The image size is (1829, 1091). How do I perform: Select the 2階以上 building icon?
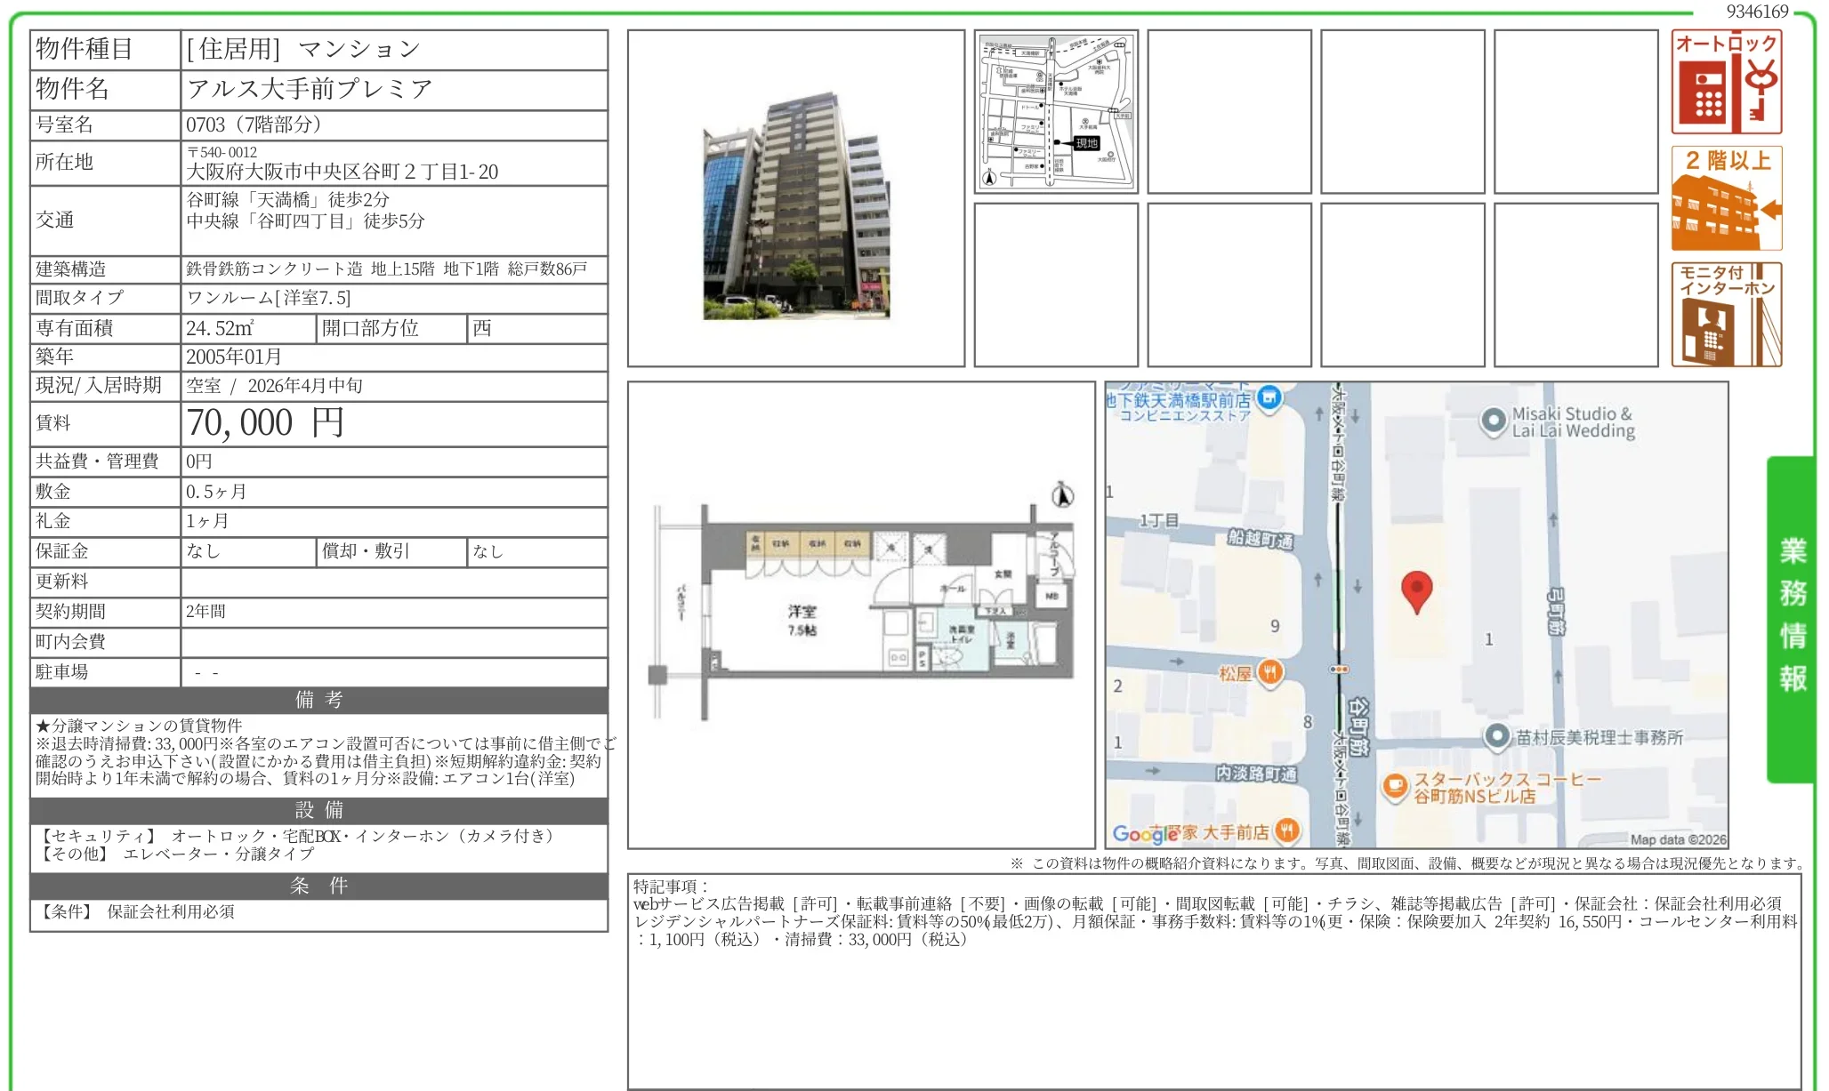coord(1725,197)
